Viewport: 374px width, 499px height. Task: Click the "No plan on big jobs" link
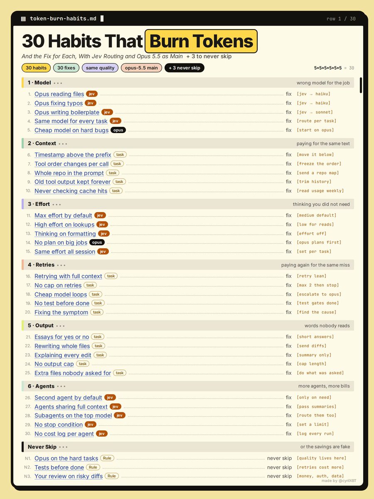(61, 242)
